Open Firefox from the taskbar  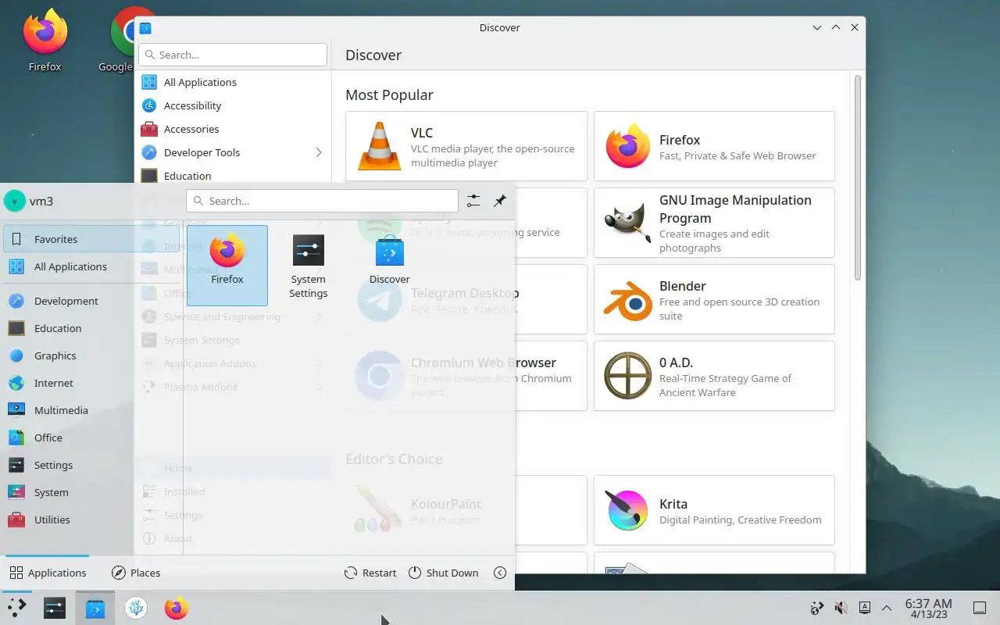177,608
